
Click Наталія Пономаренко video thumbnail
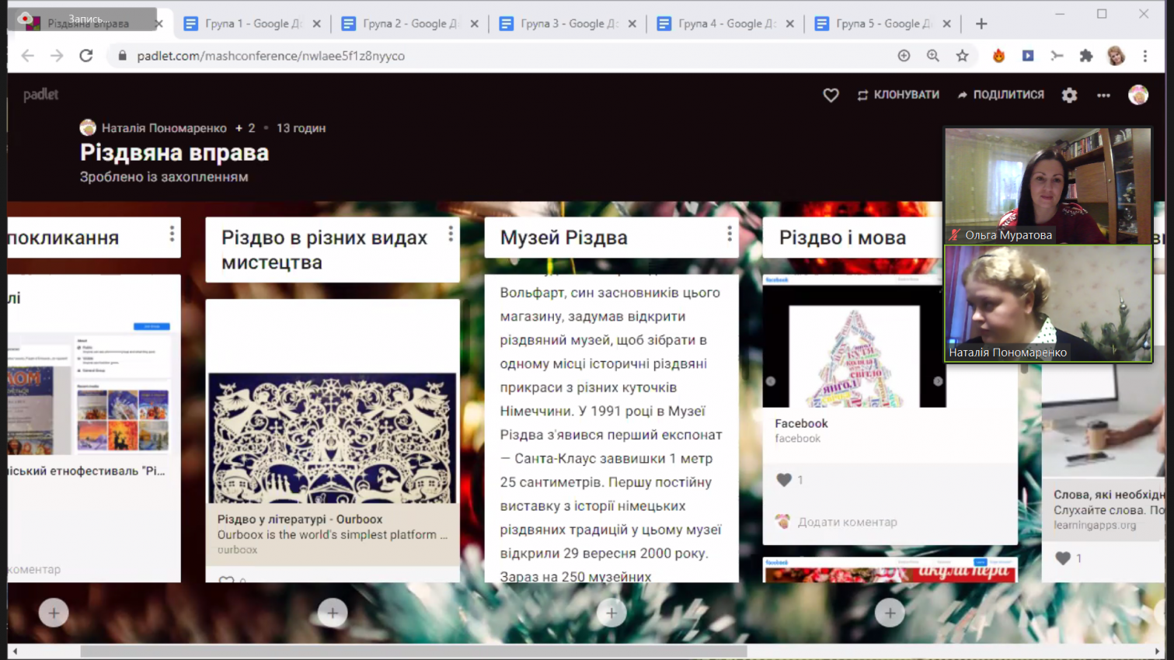pyautogui.click(x=1048, y=304)
